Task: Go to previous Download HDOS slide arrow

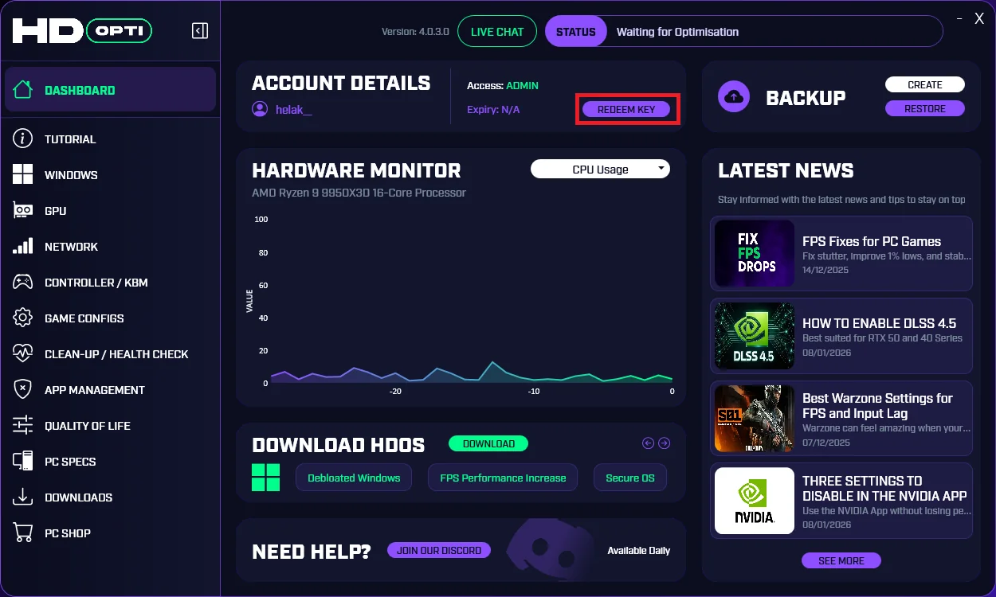Action: click(648, 443)
